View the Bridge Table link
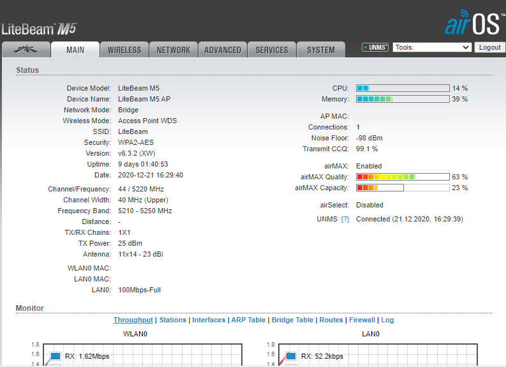Viewport: 506px width, 367px height. [x=292, y=320]
